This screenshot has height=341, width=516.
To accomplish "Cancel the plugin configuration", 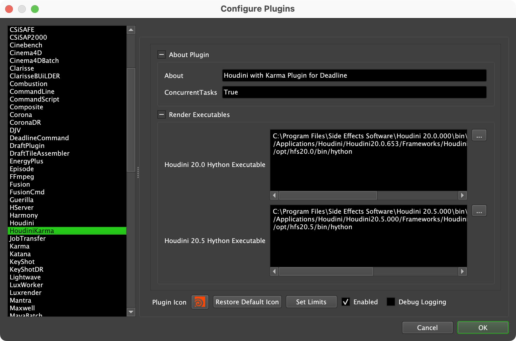I will pos(427,327).
